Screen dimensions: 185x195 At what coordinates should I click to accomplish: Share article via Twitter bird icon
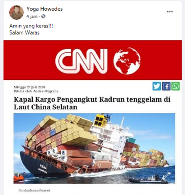click(157, 86)
